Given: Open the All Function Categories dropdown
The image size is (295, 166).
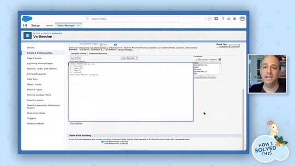Looking at the screenshot, I should coord(206,59).
